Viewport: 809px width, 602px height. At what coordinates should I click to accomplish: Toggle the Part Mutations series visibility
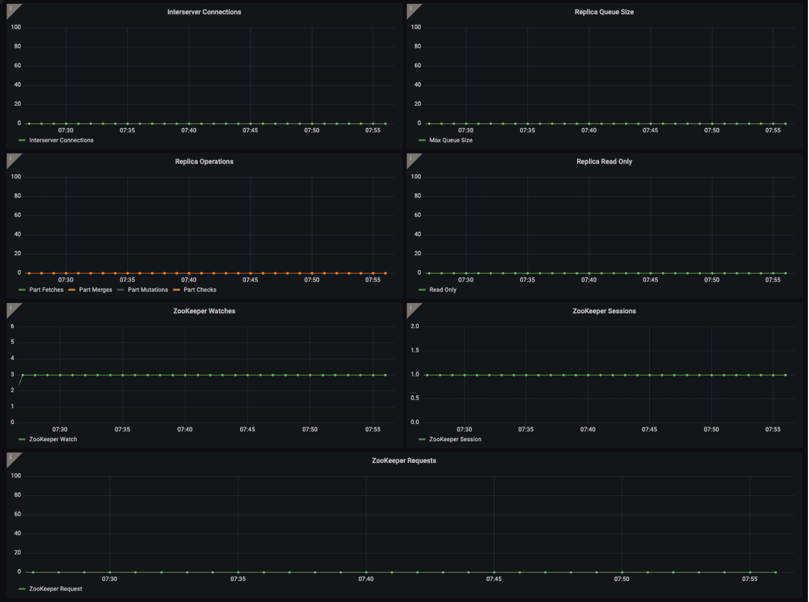tap(148, 290)
